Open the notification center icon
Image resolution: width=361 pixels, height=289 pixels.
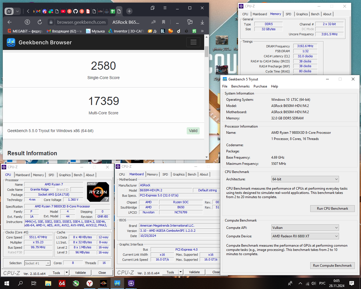click(x=352, y=283)
